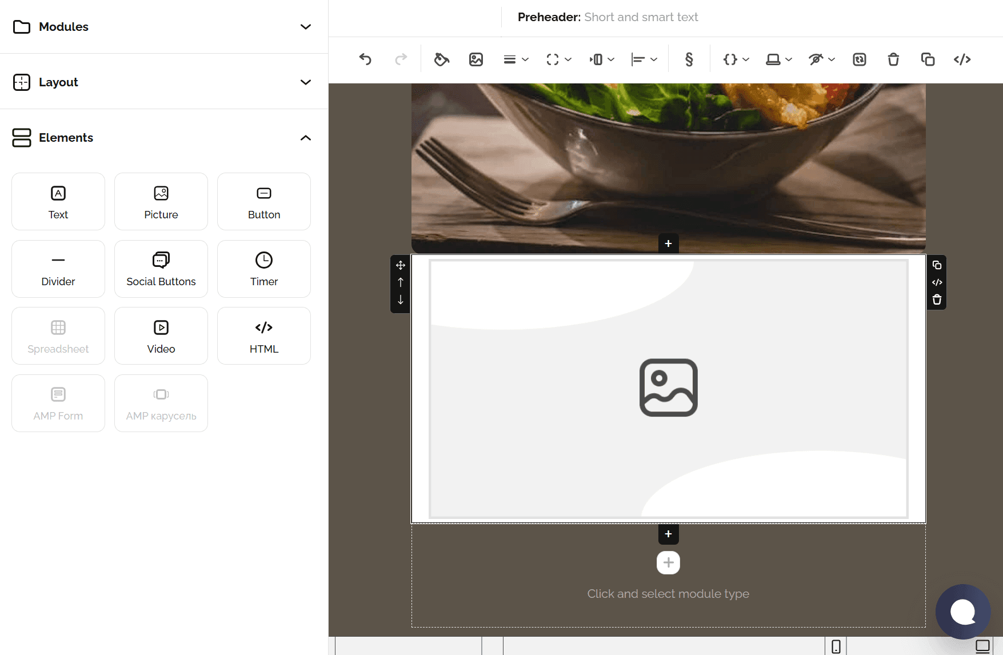Delete selected block via side trash icon
The image size is (1003, 655).
coord(937,299)
